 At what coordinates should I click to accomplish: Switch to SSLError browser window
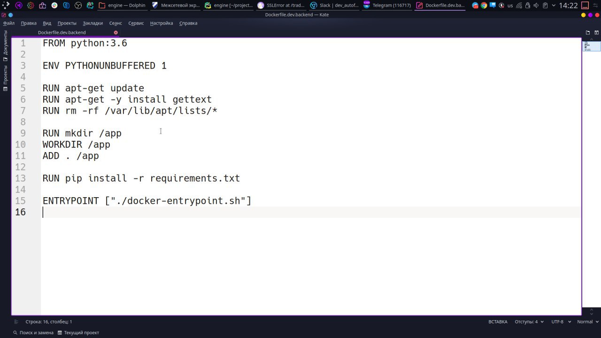(282, 6)
